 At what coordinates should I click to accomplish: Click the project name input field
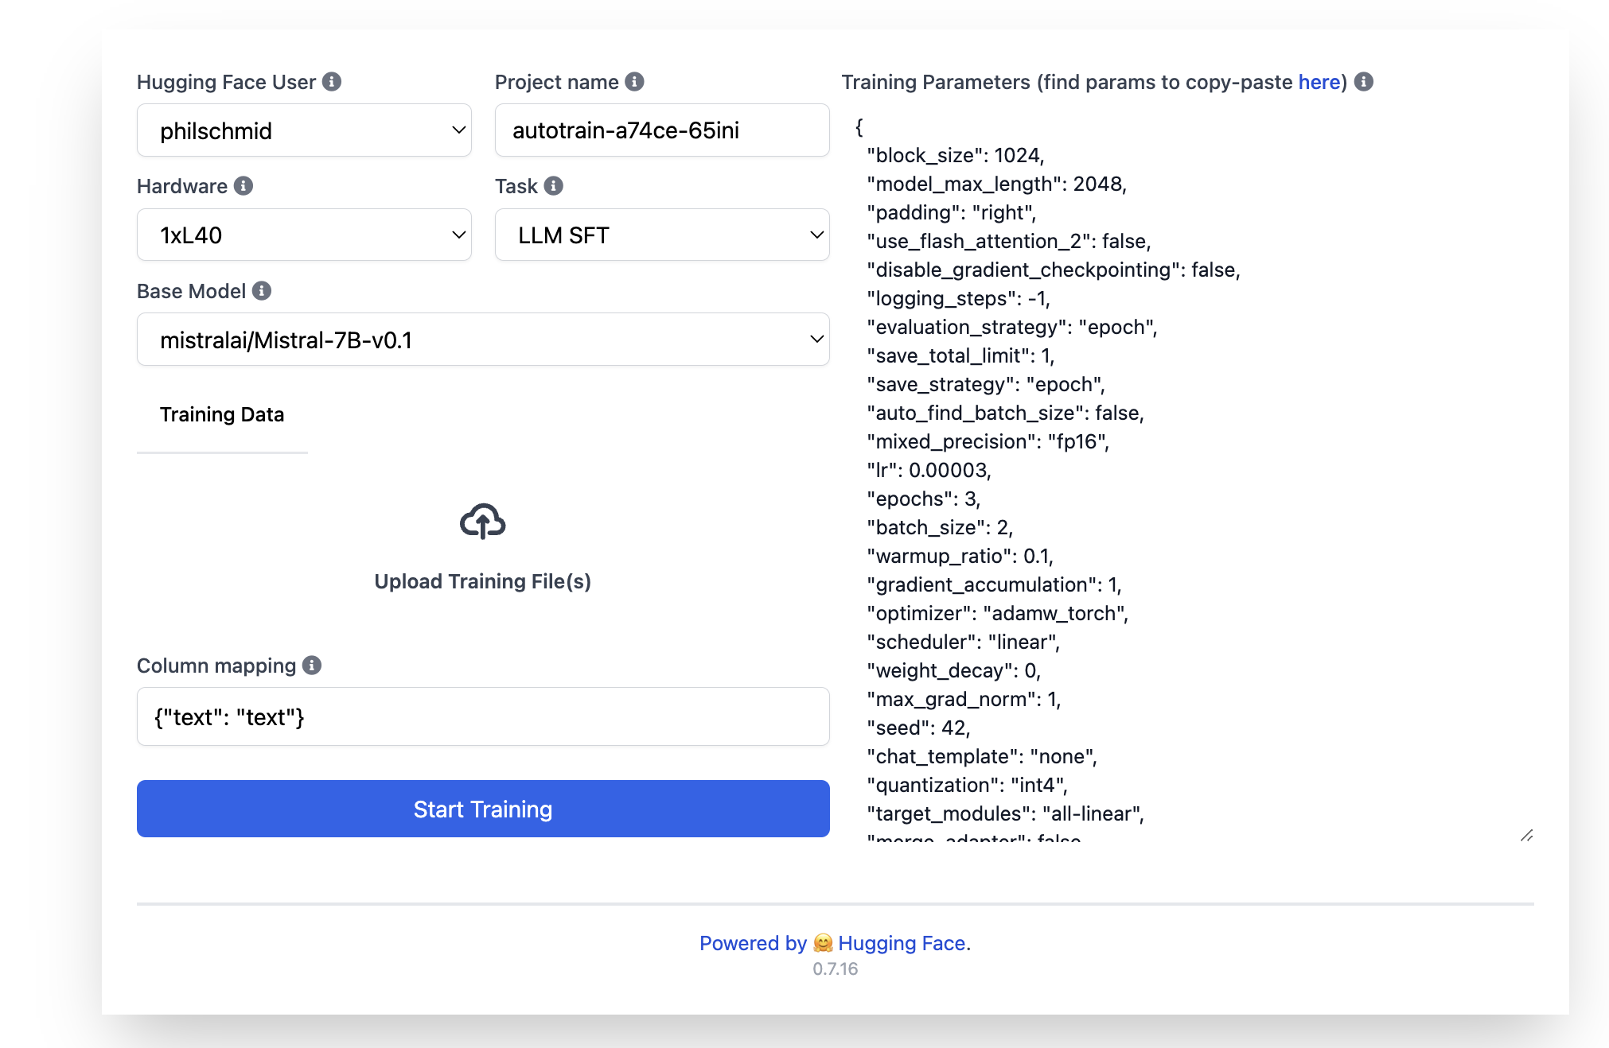point(661,130)
